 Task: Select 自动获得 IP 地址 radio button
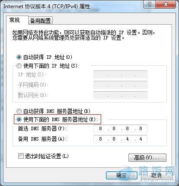pyautogui.click(x=19, y=57)
